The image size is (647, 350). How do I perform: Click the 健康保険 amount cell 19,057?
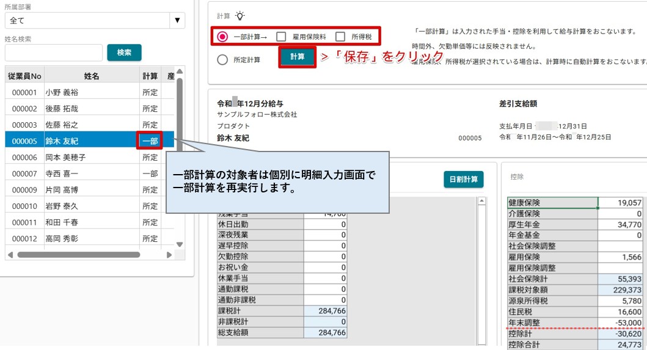620,203
